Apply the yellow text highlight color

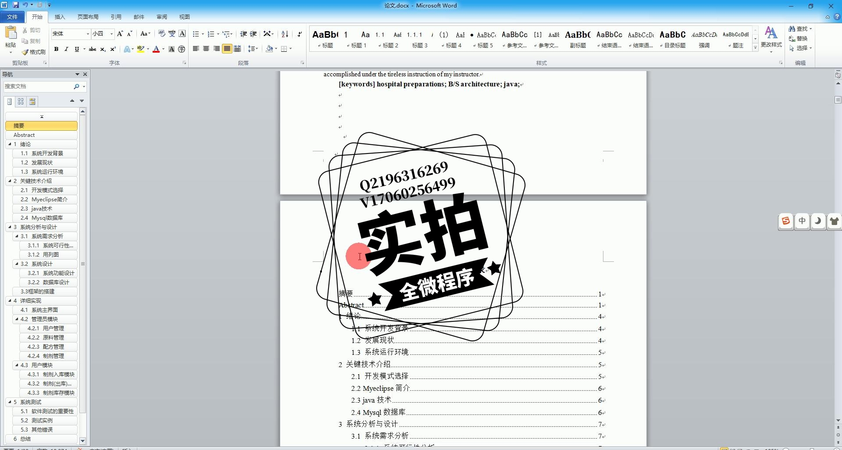[140, 49]
